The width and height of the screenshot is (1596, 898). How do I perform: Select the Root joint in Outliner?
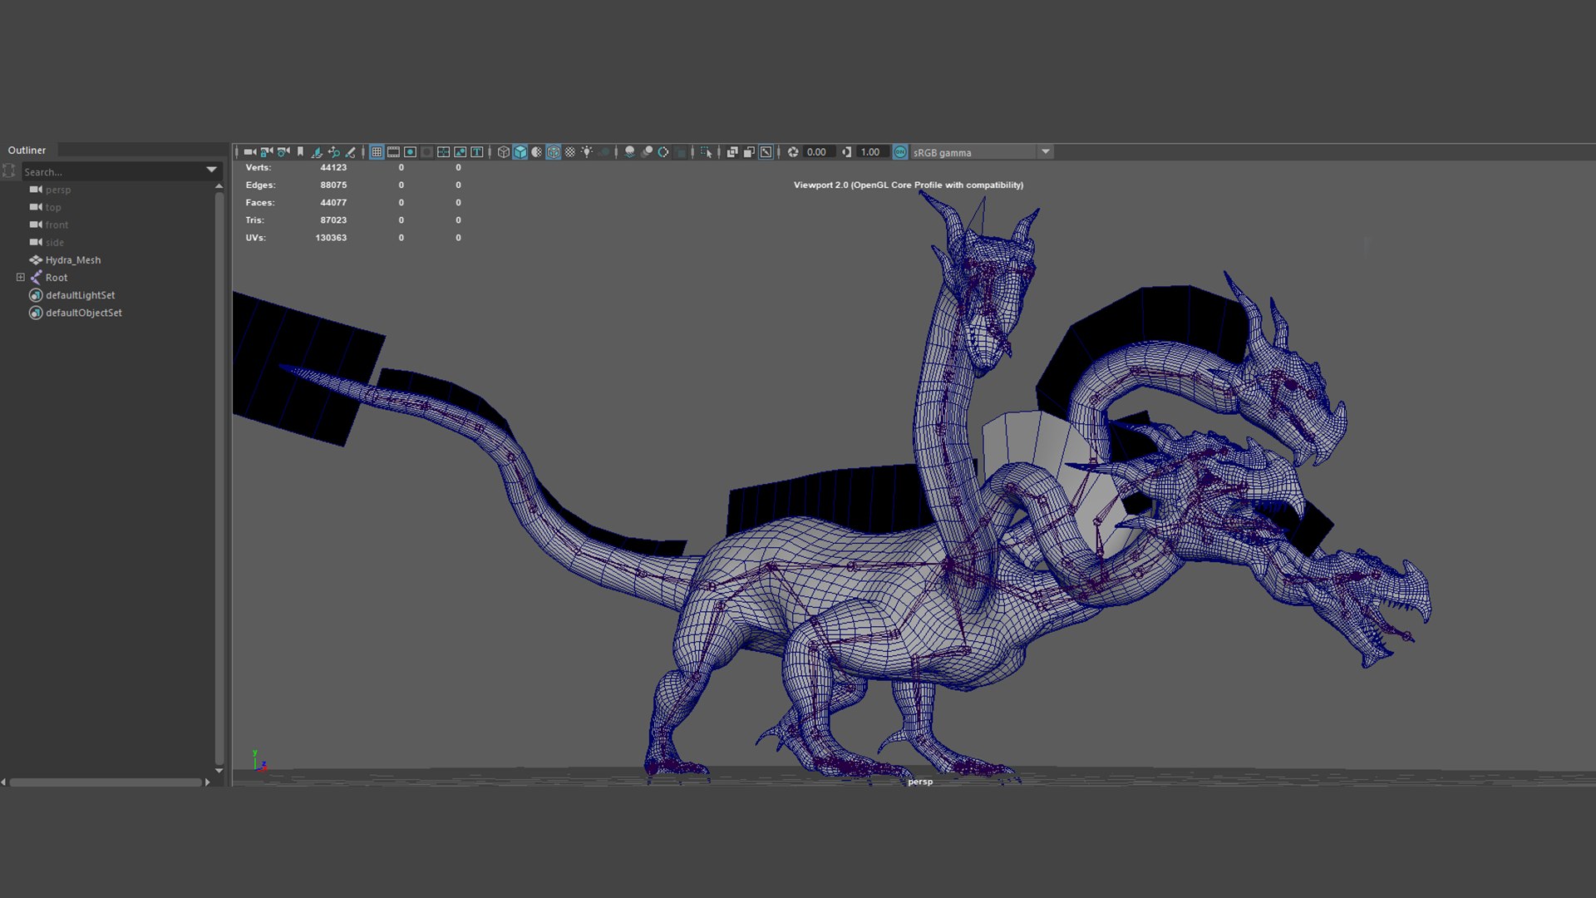pyautogui.click(x=57, y=278)
